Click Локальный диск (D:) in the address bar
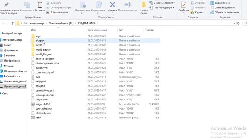247x138 pixels. pyautogui.click(x=61, y=23)
